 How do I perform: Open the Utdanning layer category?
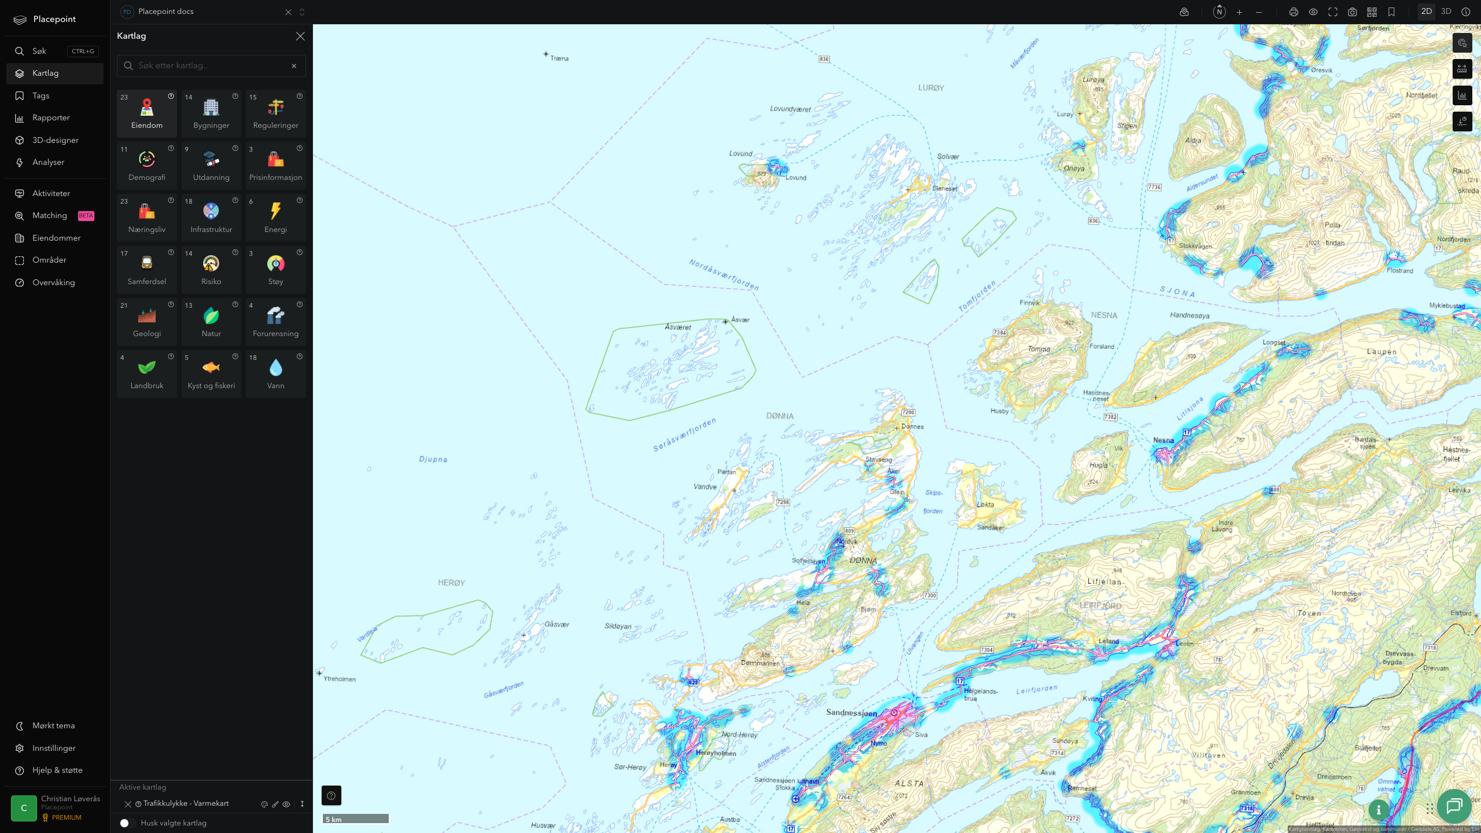pyautogui.click(x=211, y=165)
